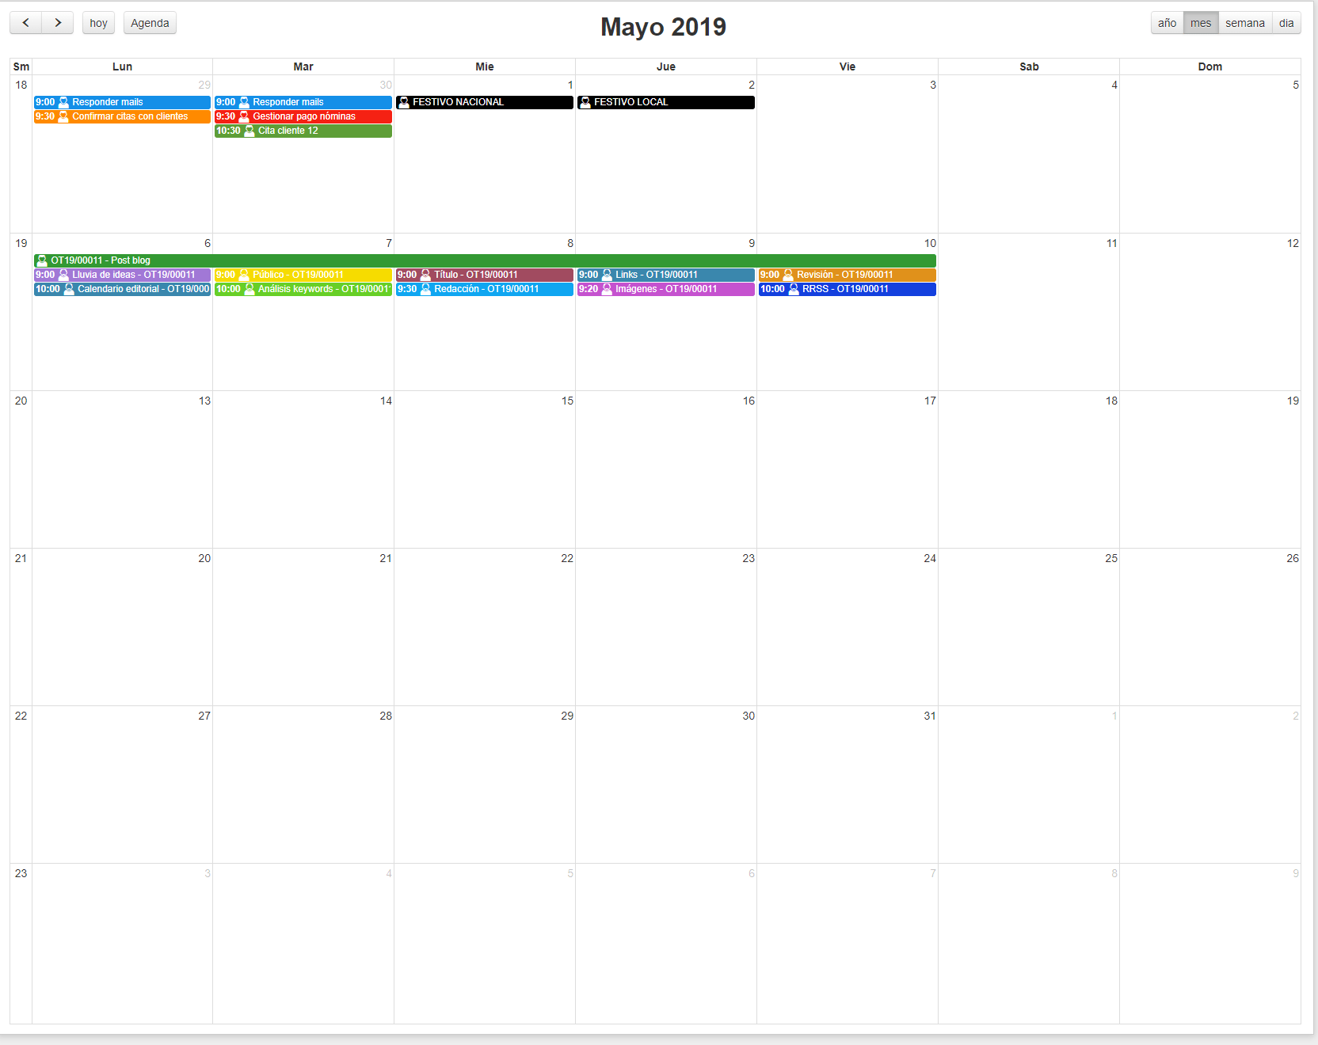Click the 'Mayo 2019' title
The width and height of the screenshot is (1318, 1045).
pyautogui.click(x=663, y=27)
